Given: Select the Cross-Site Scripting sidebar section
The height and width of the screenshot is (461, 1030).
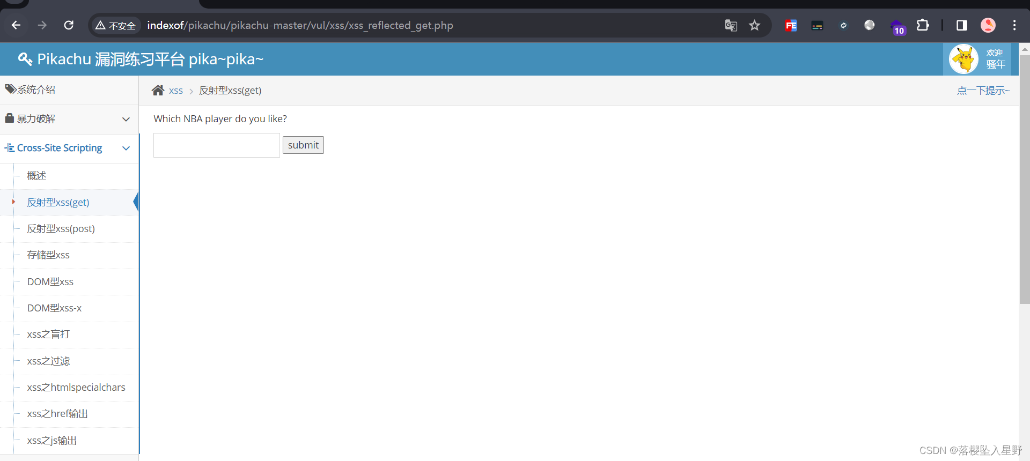Looking at the screenshot, I should 69,148.
